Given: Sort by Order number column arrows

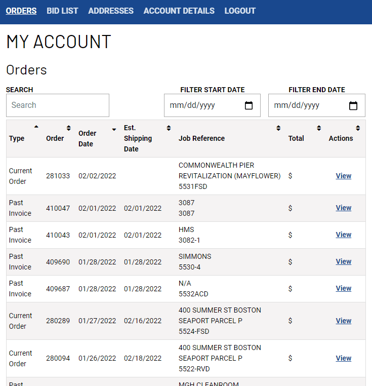Looking at the screenshot, I should (69, 128).
